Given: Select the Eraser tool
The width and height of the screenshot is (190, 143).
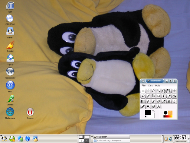Looking at the screenshot, I should [158, 101].
